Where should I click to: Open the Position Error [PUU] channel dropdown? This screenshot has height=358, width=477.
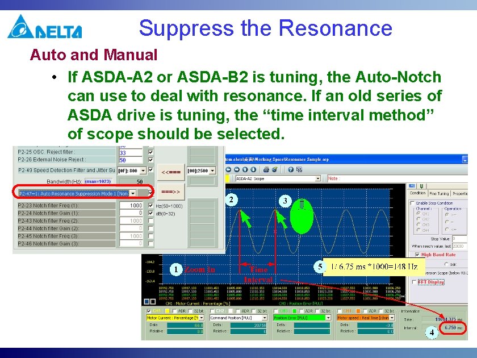pyautogui.click(x=328, y=318)
